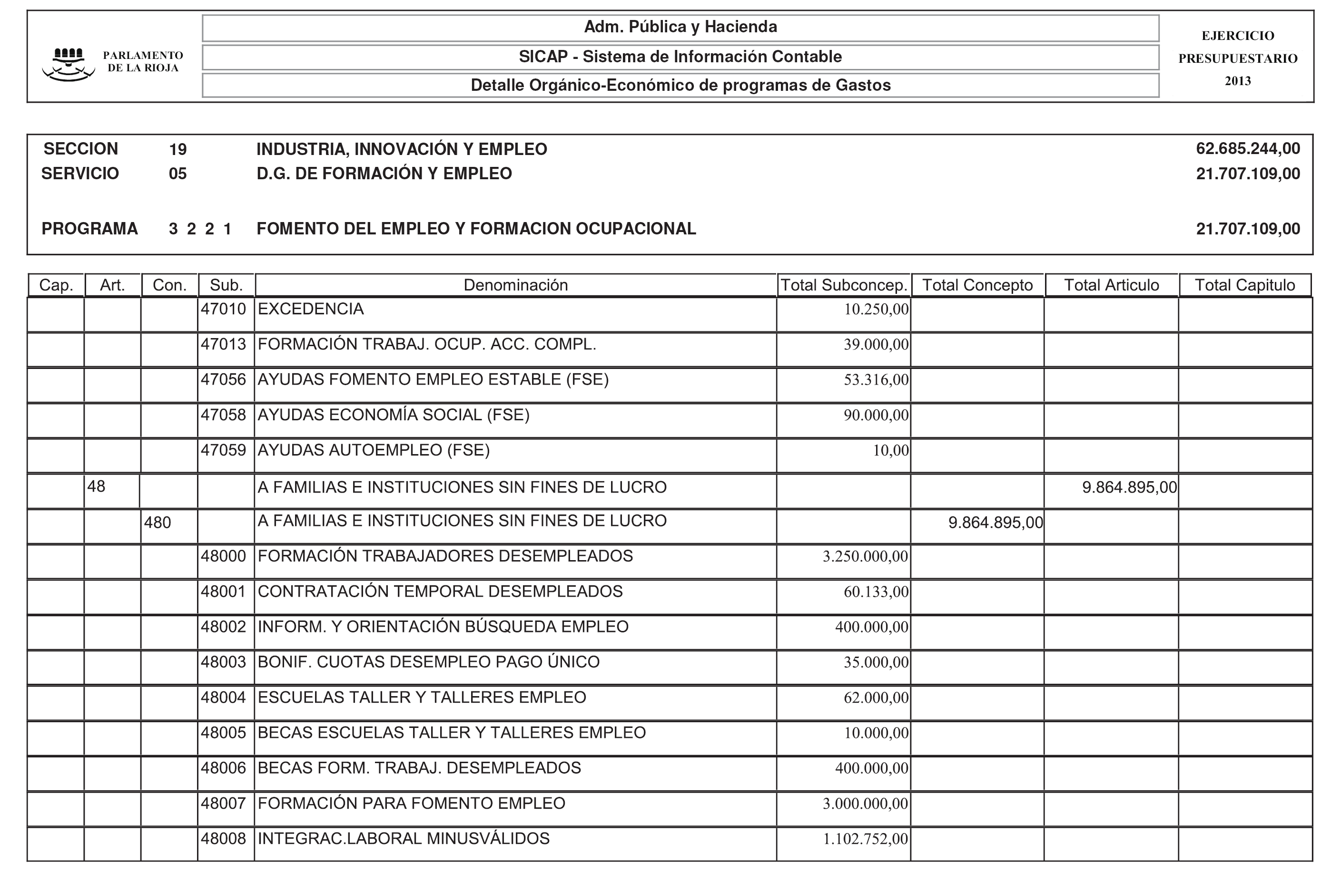Click 'BECAS ESCUELAS TALLER Y TALLERES EMPLEO'
This screenshot has height=882, width=1321.
point(452,733)
